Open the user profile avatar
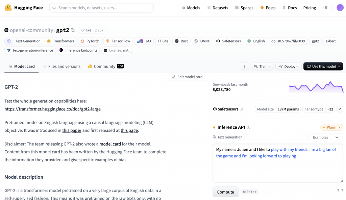346x200 pixels. [x=340, y=8]
